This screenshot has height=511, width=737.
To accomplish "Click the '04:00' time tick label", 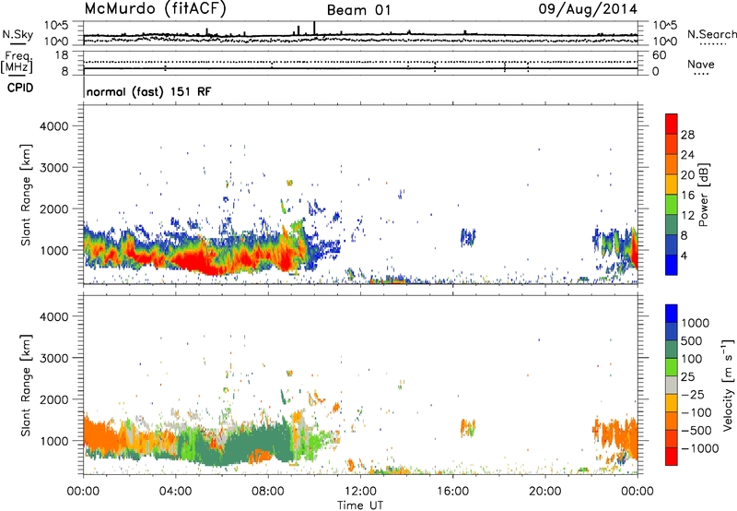I will click(175, 492).
